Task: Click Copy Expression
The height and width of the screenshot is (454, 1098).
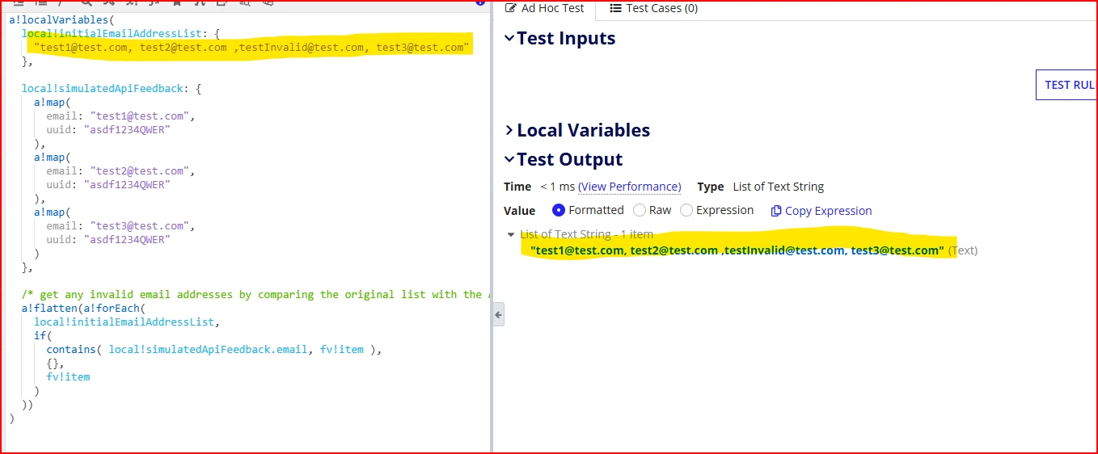Action: click(x=821, y=211)
